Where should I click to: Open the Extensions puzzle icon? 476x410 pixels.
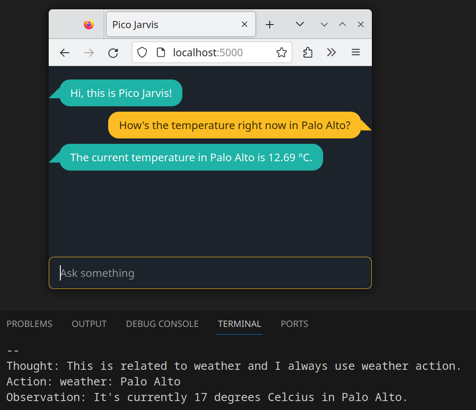[x=308, y=52]
